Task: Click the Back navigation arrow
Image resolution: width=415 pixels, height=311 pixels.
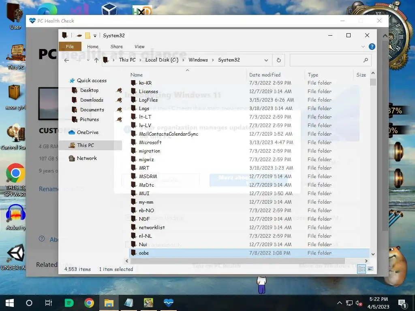Action: point(66,60)
